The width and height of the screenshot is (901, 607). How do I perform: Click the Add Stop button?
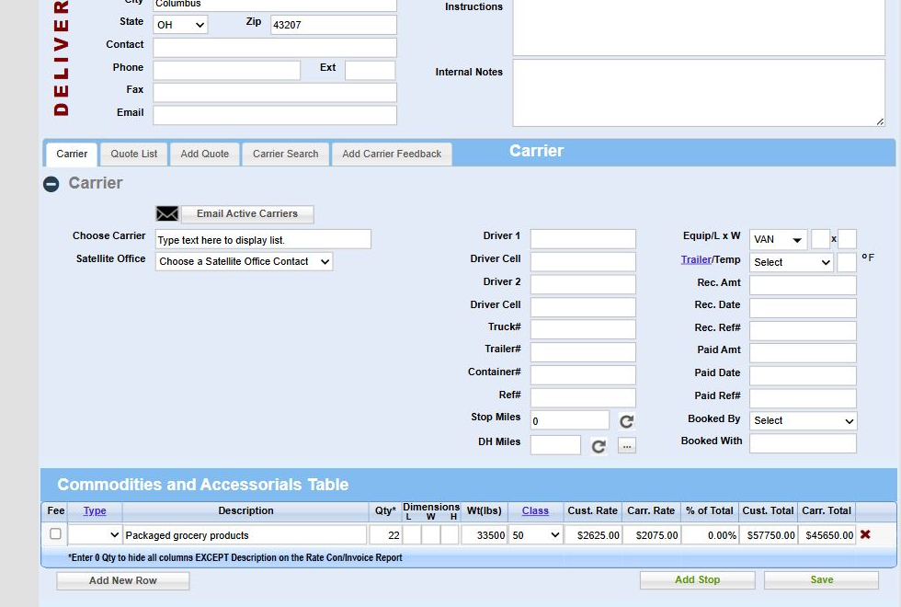pyautogui.click(x=697, y=580)
